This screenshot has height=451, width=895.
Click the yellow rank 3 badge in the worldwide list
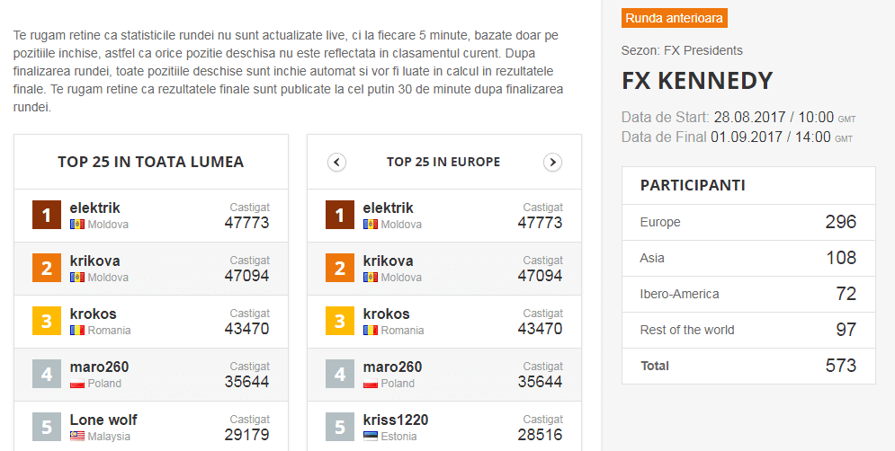coord(47,321)
